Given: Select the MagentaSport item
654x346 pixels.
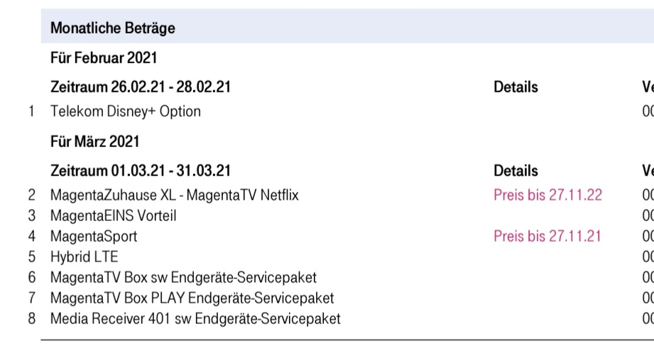Looking at the screenshot, I should [x=94, y=236].
